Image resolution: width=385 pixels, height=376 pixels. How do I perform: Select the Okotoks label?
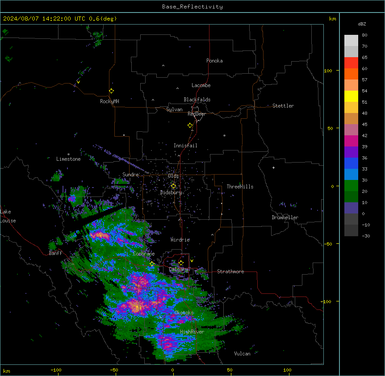click(x=184, y=313)
